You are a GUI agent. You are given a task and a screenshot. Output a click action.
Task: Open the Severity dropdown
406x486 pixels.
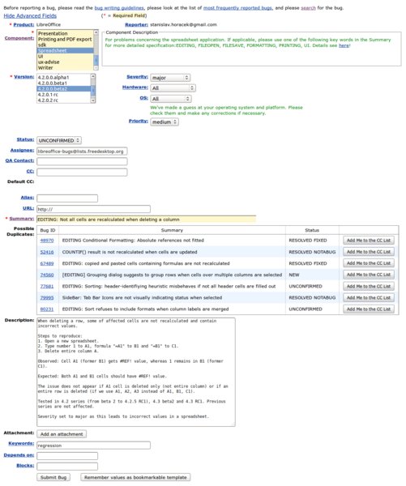pyautogui.click(x=170, y=78)
